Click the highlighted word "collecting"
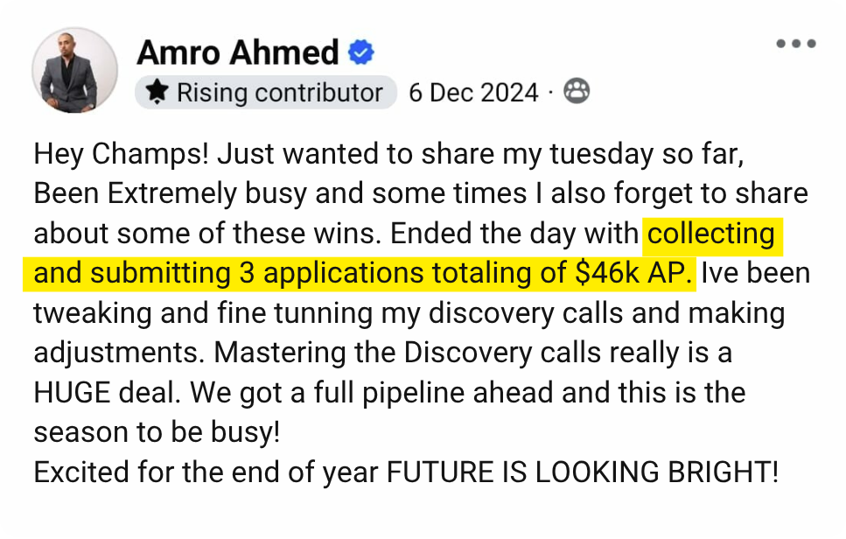 click(x=710, y=234)
